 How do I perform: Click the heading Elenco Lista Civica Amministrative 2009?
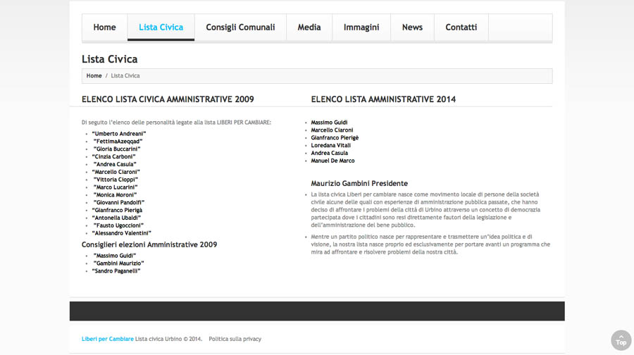(168, 99)
